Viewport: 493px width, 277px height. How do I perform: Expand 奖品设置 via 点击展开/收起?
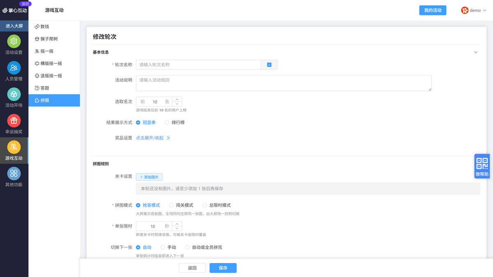pyautogui.click(x=150, y=138)
